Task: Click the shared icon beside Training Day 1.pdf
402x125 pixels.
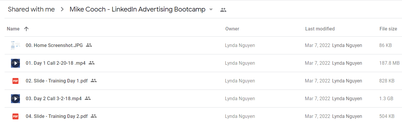Action: pyautogui.click(x=94, y=81)
